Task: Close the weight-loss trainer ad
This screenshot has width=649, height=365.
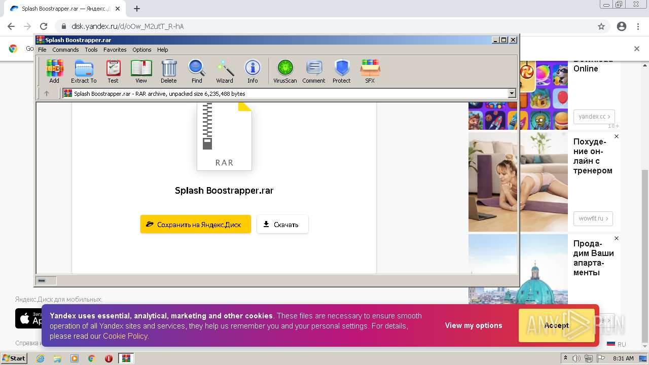Action: point(617,136)
